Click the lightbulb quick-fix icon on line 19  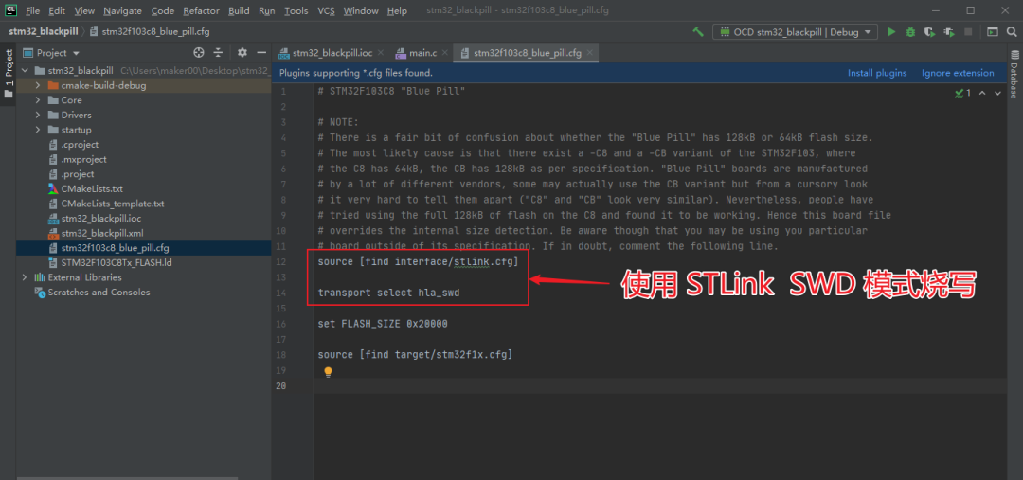(x=328, y=372)
